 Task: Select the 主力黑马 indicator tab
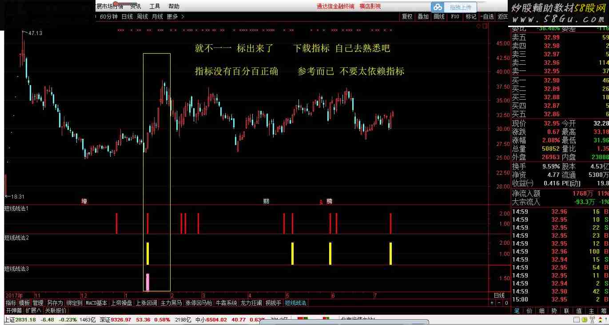pyautogui.click(x=171, y=303)
